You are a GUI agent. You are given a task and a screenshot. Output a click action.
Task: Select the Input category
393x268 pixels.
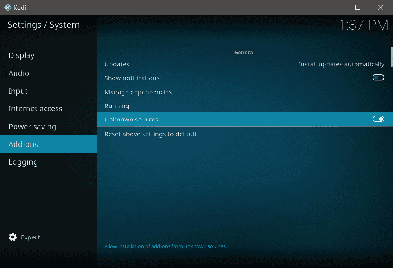click(x=48, y=91)
